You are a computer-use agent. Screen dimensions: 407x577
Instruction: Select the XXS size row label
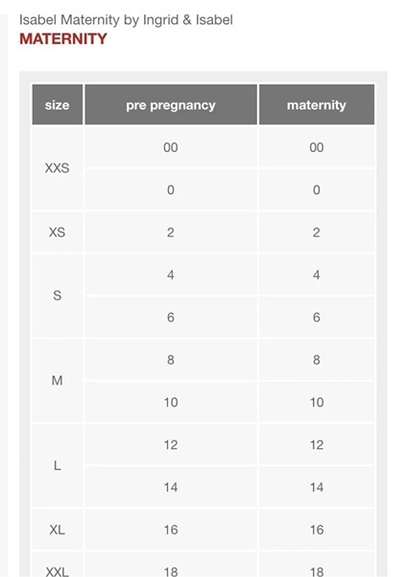pos(58,168)
